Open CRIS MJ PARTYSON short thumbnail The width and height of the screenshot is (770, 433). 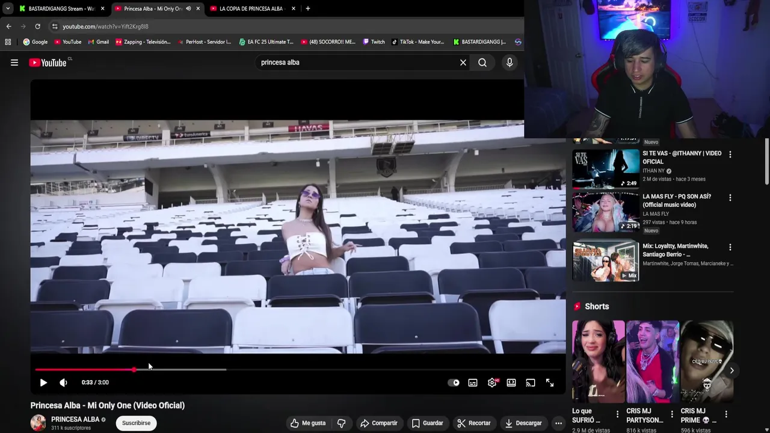point(653,361)
